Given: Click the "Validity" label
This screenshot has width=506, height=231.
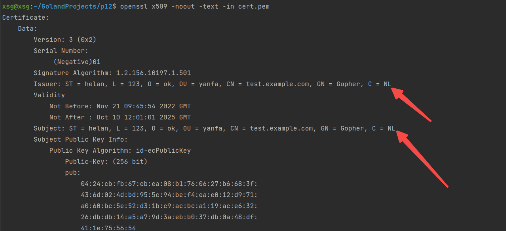Looking at the screenshot, I should [49, 95].
